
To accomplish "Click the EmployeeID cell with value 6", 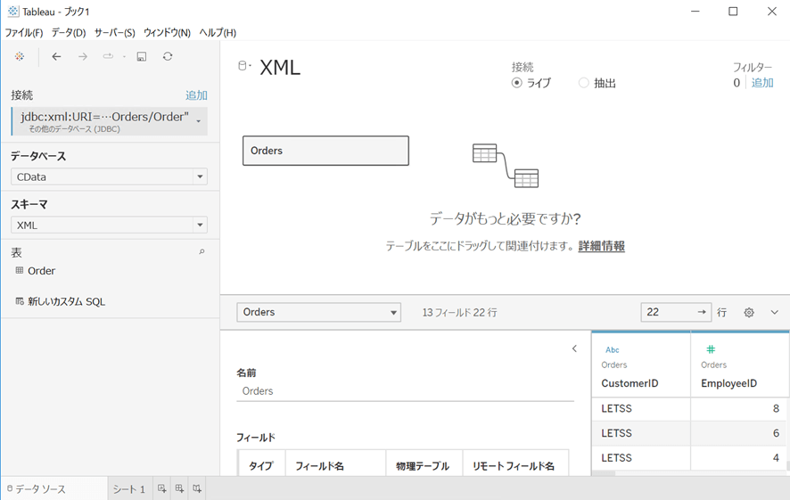I will 737,433.
